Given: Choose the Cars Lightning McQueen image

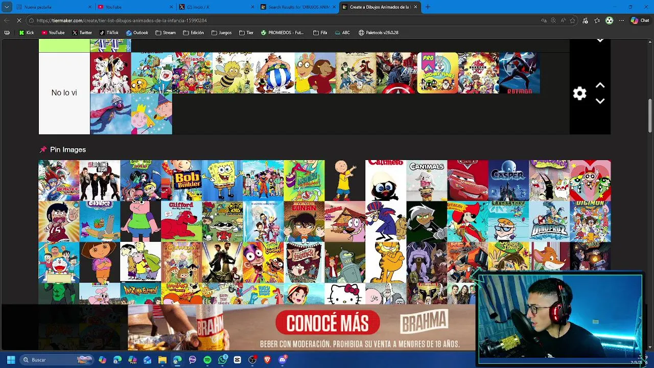Looking at the screenshot, I should (468, 180).
